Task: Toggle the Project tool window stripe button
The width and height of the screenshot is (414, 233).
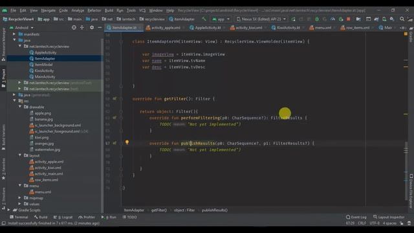Action: pyautogui.click(x=3, y=78)
